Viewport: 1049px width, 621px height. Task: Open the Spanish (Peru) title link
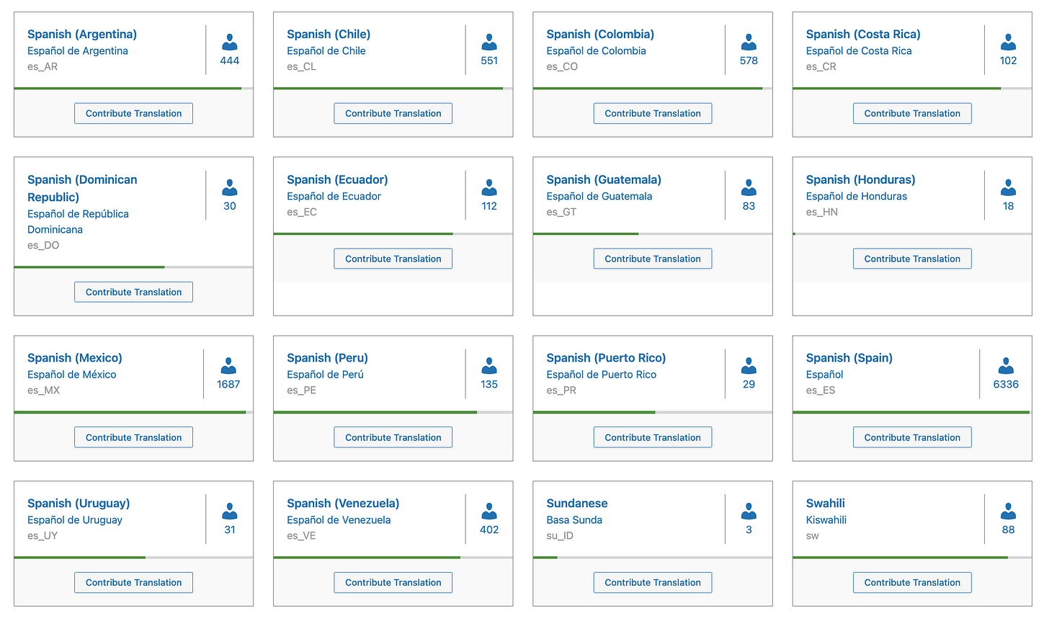[327, 357]
